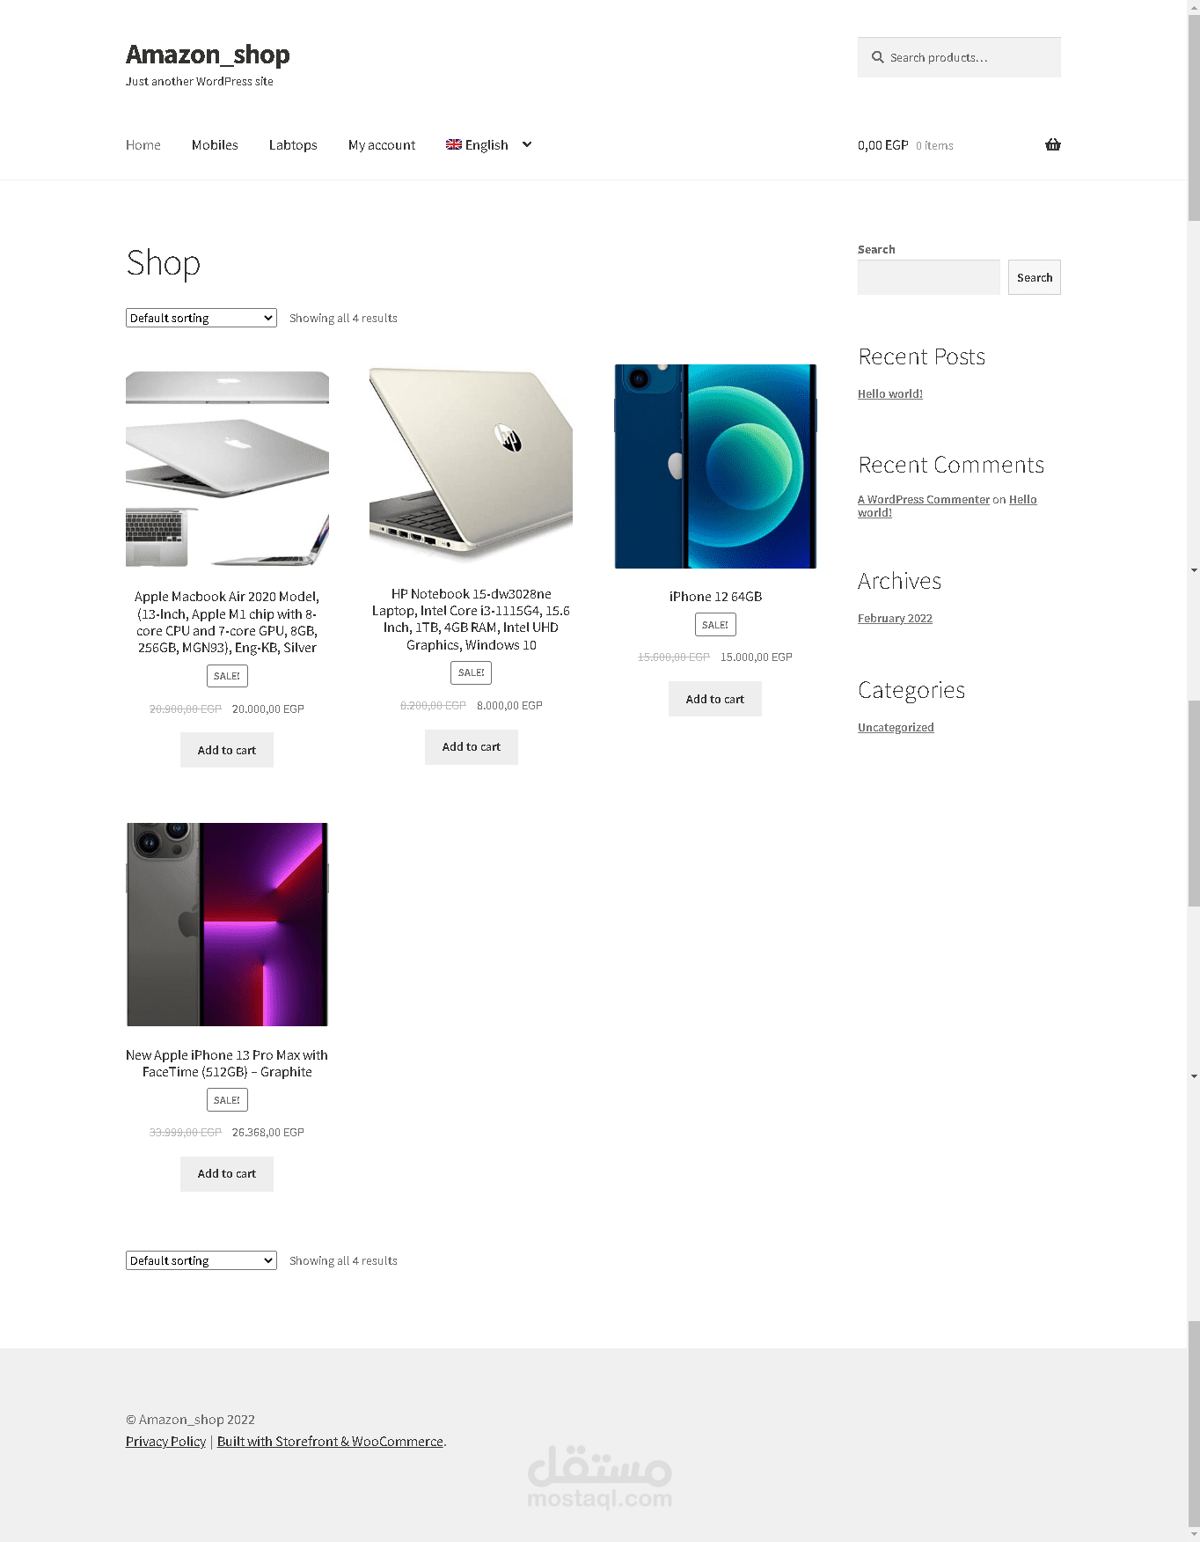Viewport: 1200px width, 1542px height.
Task: Open the Mobiles menu item
Action: tap(215, 145)
